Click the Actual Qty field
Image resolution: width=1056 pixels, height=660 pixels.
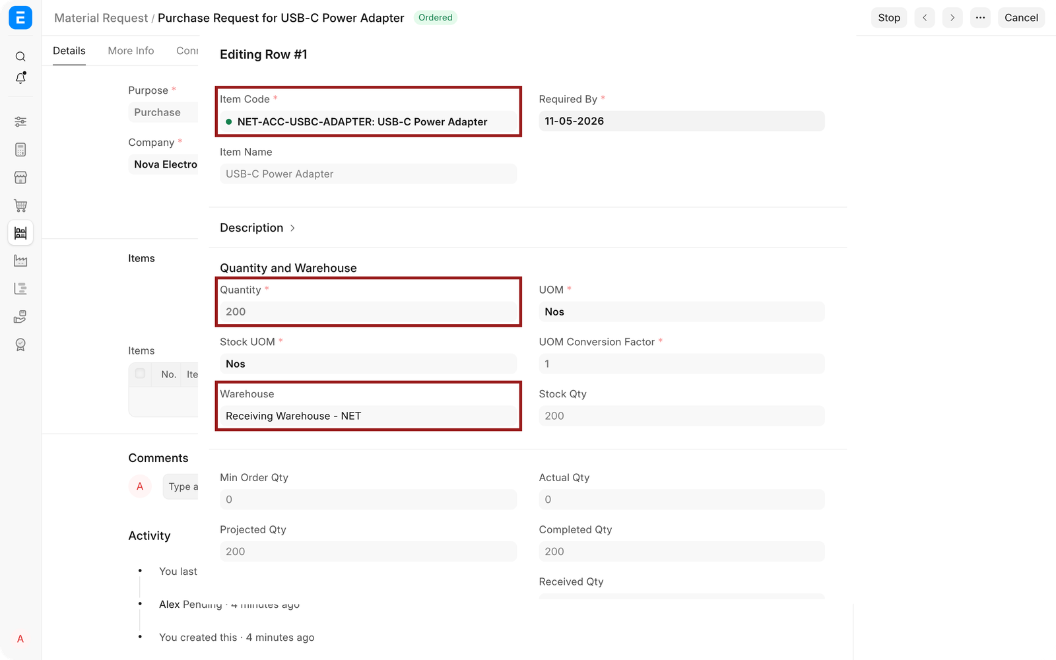[x=682, y=499]
